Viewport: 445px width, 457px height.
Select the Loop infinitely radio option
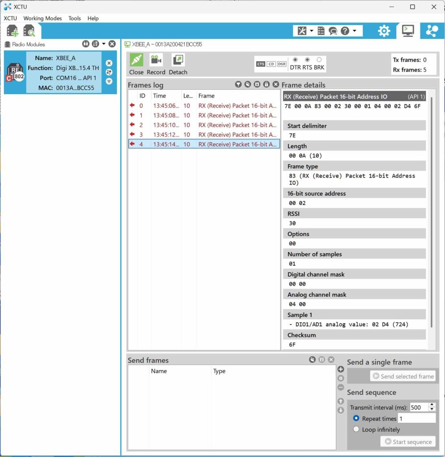[x=356, y=429]
